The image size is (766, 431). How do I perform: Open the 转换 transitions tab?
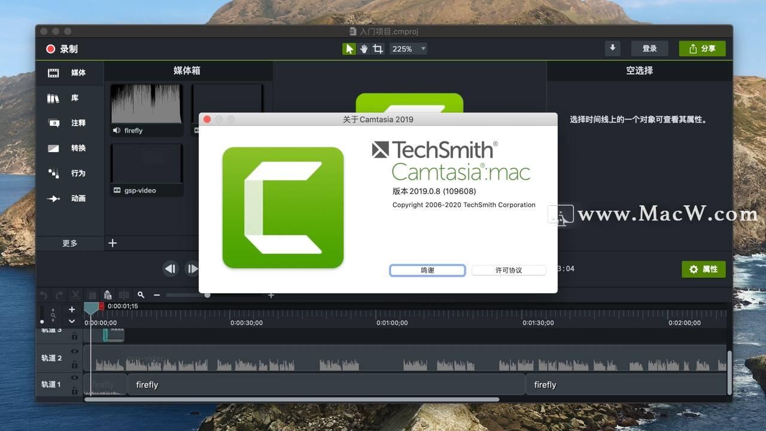click(x=70, y=148)
